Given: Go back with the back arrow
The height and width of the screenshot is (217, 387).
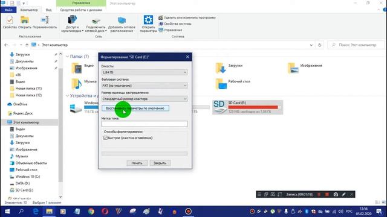Looking at the screenshot, I should coord(6,45).
